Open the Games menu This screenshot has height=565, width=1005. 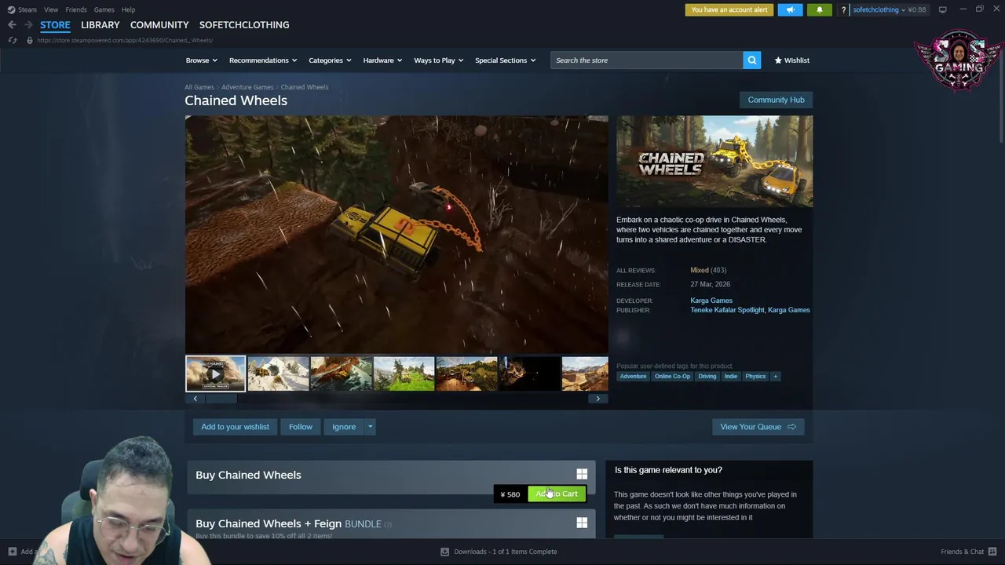point(104,9)
